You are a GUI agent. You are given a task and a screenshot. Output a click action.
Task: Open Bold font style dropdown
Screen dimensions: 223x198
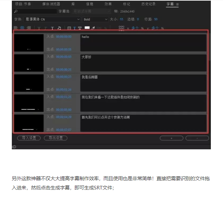tap(95, 19)
